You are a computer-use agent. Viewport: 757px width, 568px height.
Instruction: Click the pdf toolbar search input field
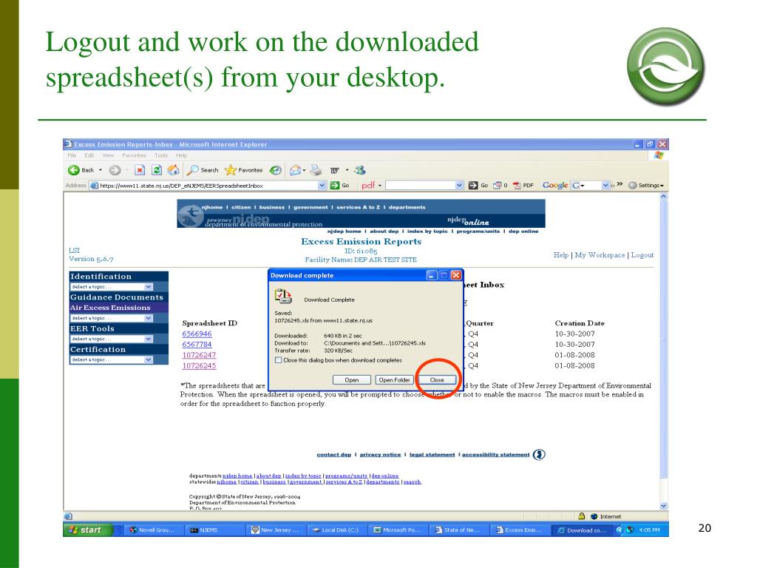click(421, 186)
